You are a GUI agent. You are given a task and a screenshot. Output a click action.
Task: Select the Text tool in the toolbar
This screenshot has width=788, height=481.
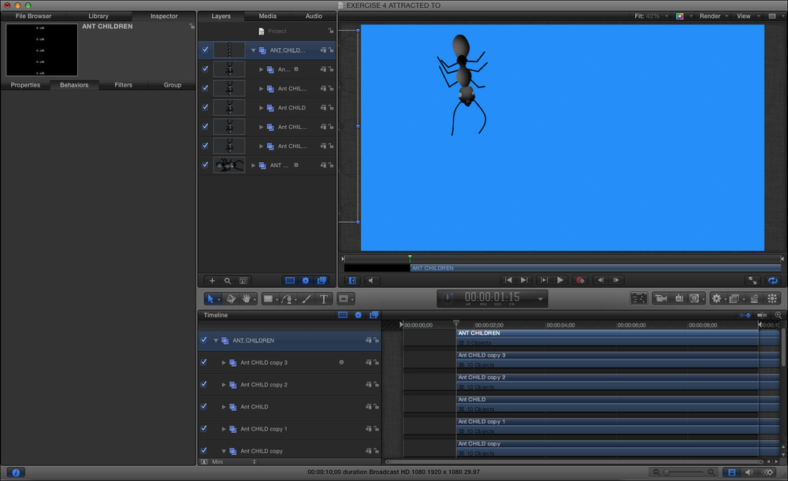click(323, 299)
